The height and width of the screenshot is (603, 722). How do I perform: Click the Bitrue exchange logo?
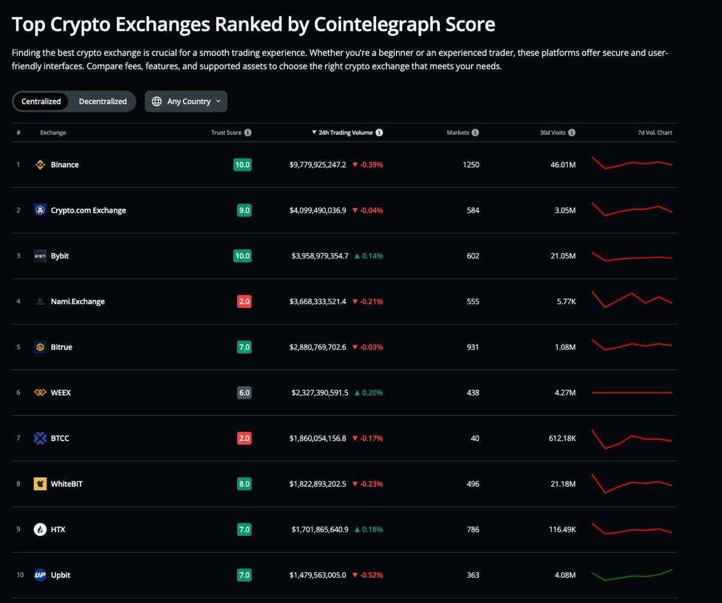point(41,347)
